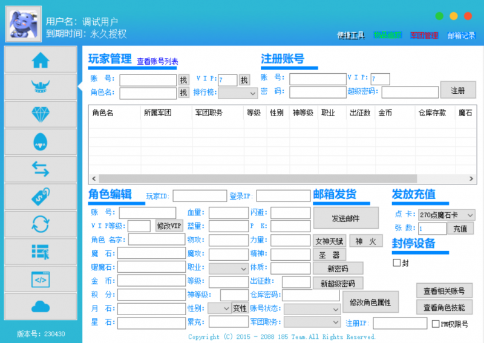Viewport: 484px width, 343px height.
Task: Click 找 button beside 账号 field
Action: pyautogui.click(x=184, y=80)
